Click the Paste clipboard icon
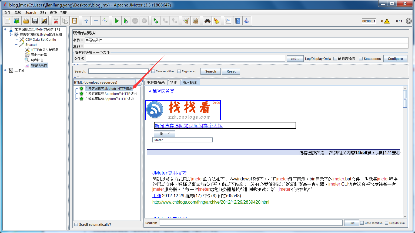This screenshot has height=233, width=415. (75, 21)
